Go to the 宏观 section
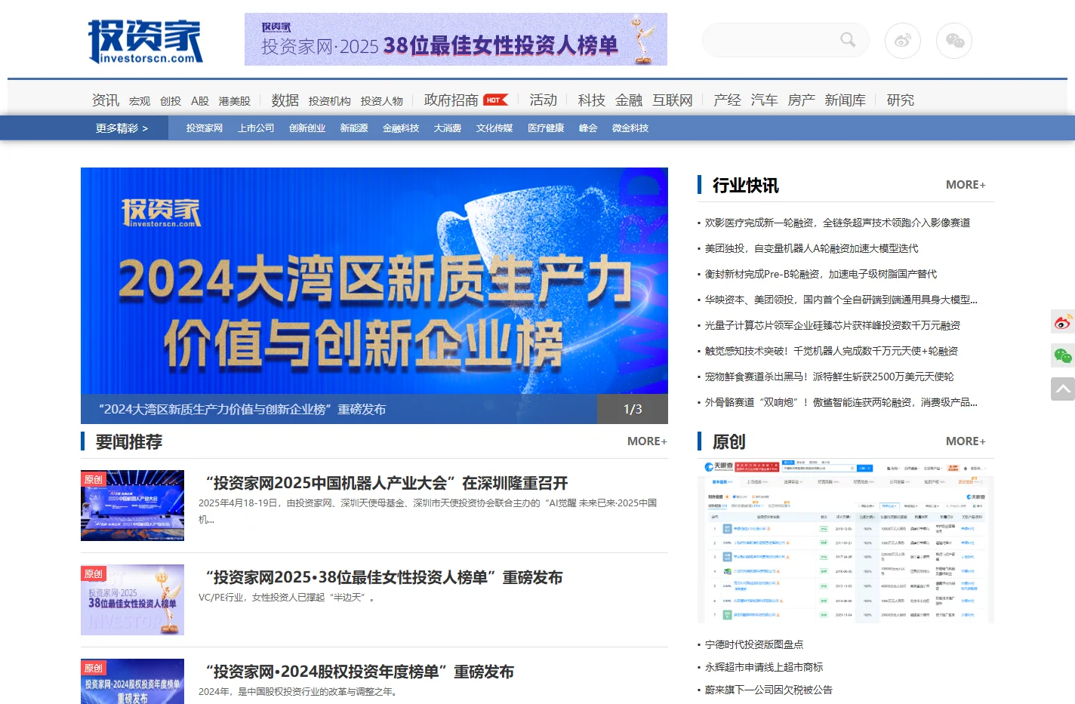 coord(140,101)
